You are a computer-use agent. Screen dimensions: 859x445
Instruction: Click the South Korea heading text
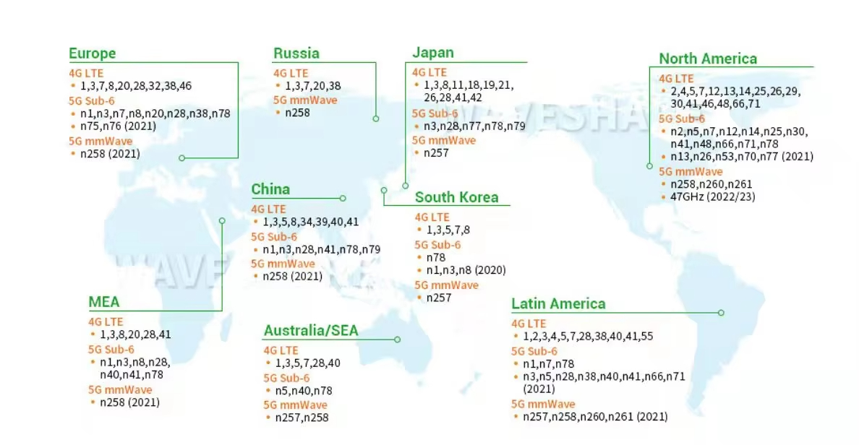pos(456,197)
